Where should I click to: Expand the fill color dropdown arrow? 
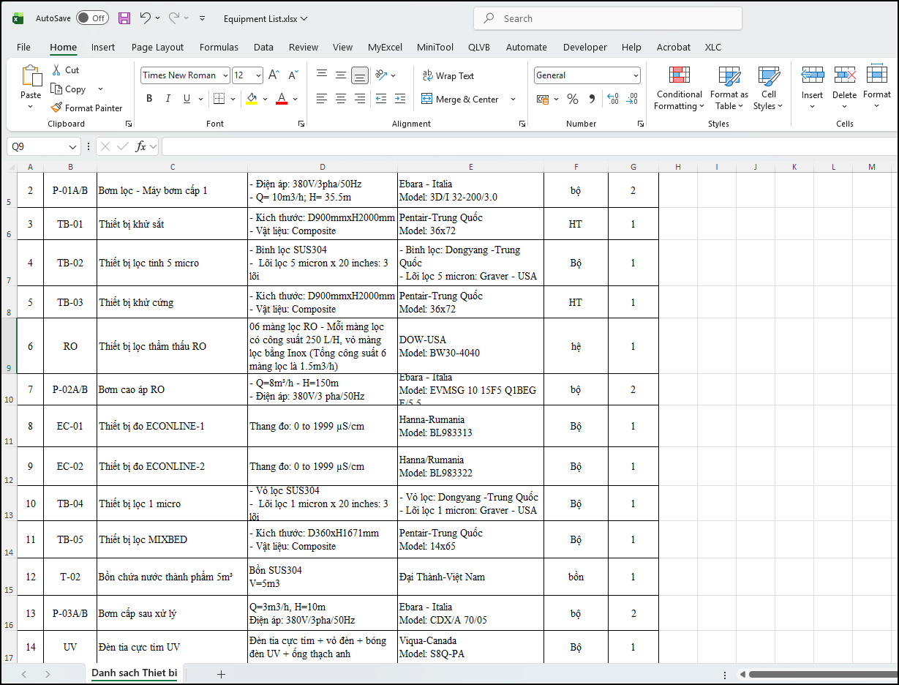pyautogui.click(x=264, y=99)
